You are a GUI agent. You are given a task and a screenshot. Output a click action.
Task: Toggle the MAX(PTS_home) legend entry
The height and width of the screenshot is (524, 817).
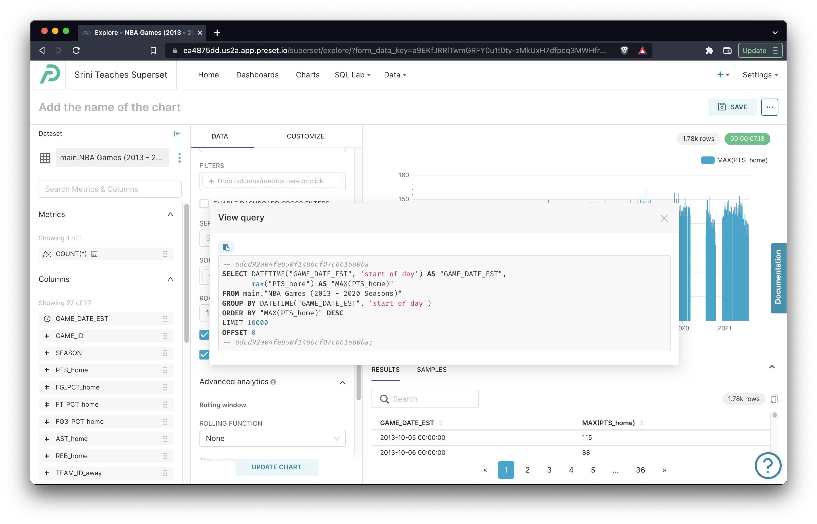pyautogui.click(x=742, y=160)
